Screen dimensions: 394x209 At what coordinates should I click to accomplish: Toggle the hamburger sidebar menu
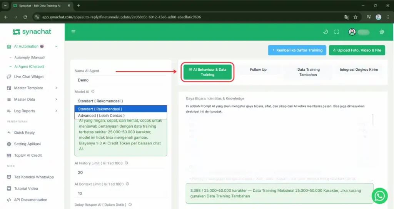73,32
